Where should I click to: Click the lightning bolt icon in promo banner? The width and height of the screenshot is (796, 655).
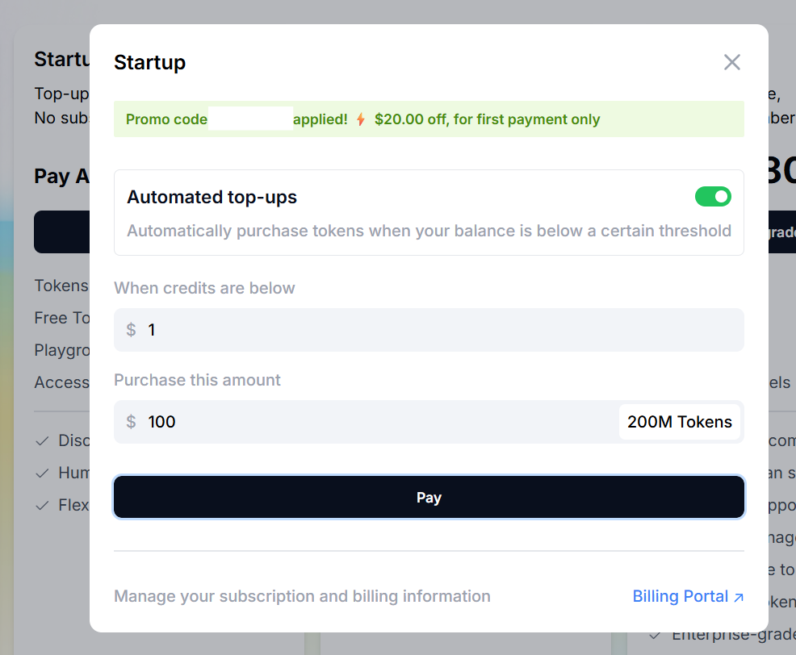point(360,119)
